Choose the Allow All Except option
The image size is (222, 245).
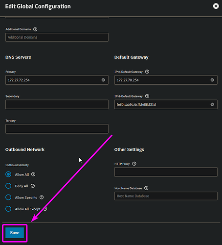pos(8,209)
